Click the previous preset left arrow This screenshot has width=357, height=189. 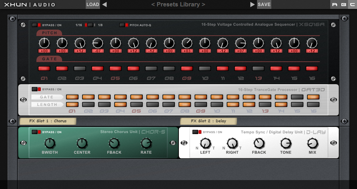[104, 5]
